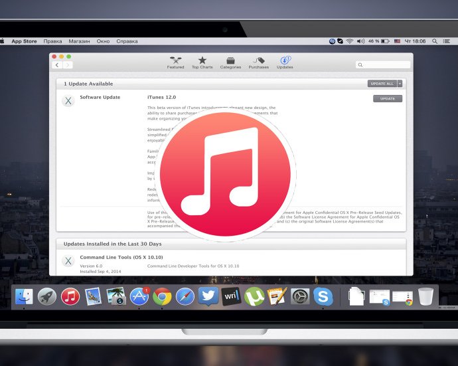The width and height of the screenshot is (458, 366).
Task: Open Spotlight search in menu bar
Action: coord(435,41)
